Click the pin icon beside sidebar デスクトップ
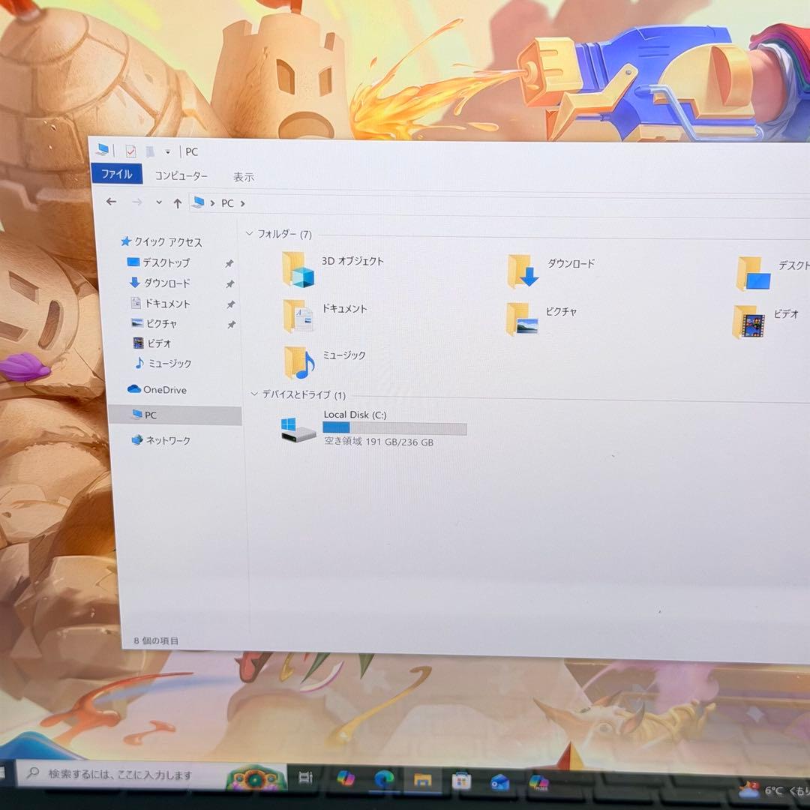This screenshot has height=810, width=810. click(x=229, y=264)
